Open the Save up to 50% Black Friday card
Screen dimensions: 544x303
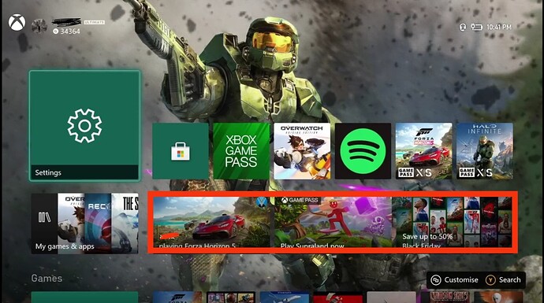pyautogui.click(x=452, y=222)
